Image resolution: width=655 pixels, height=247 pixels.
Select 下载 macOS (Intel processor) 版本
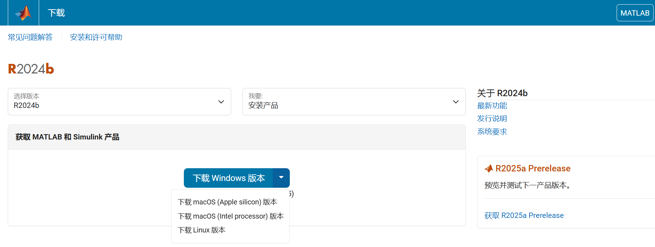click(230, 216)
